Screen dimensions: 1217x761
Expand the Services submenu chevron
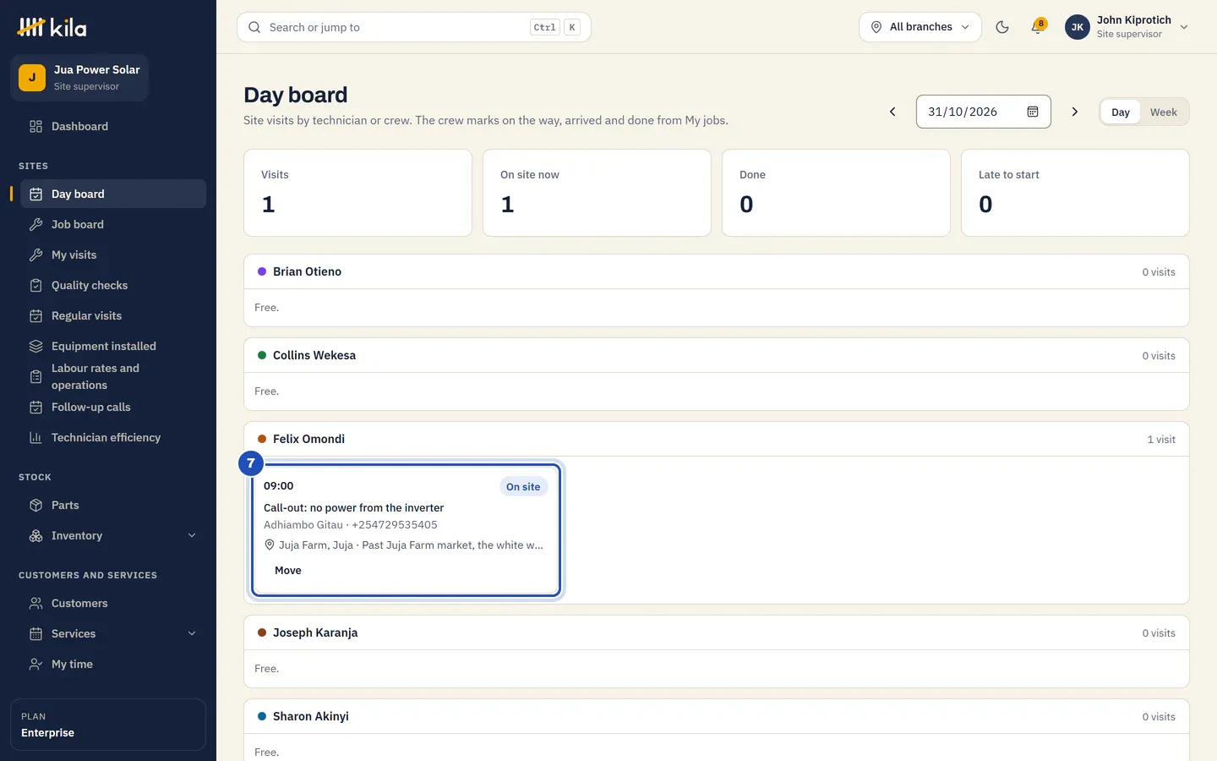pyautogui.click(x=192, y=633)
